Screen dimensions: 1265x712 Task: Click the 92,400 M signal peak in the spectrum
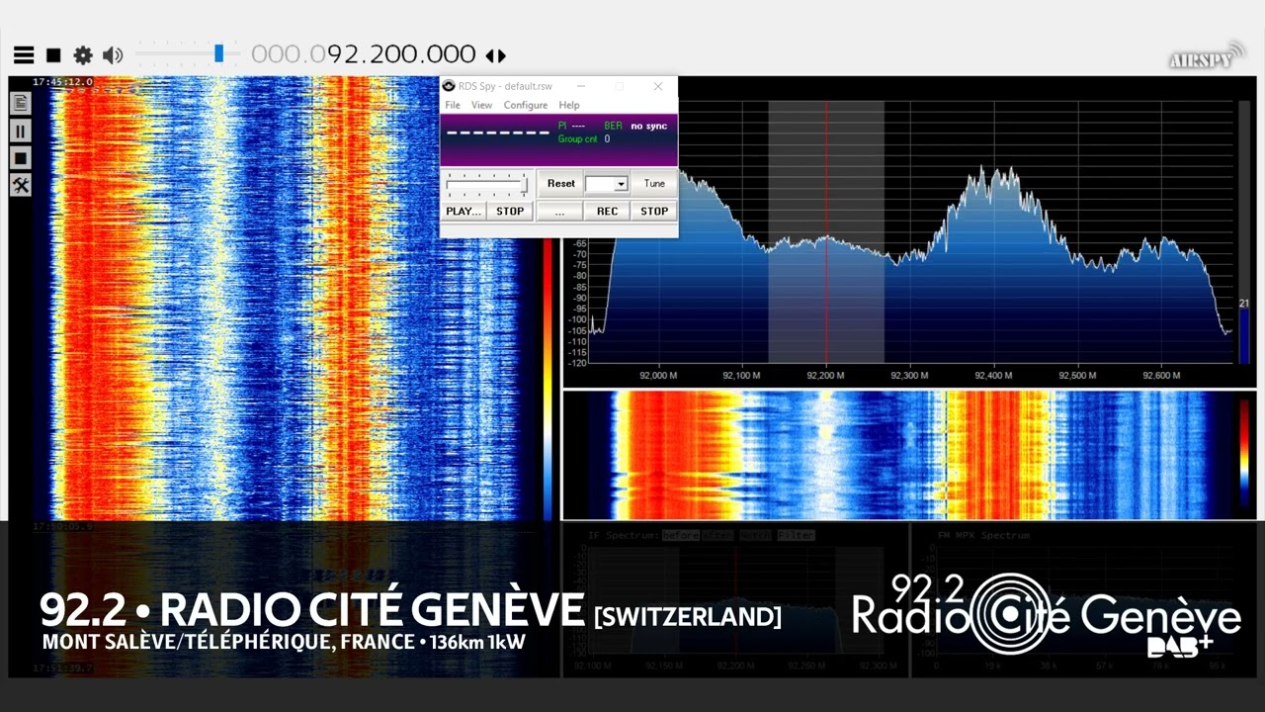tap(993, 178)
